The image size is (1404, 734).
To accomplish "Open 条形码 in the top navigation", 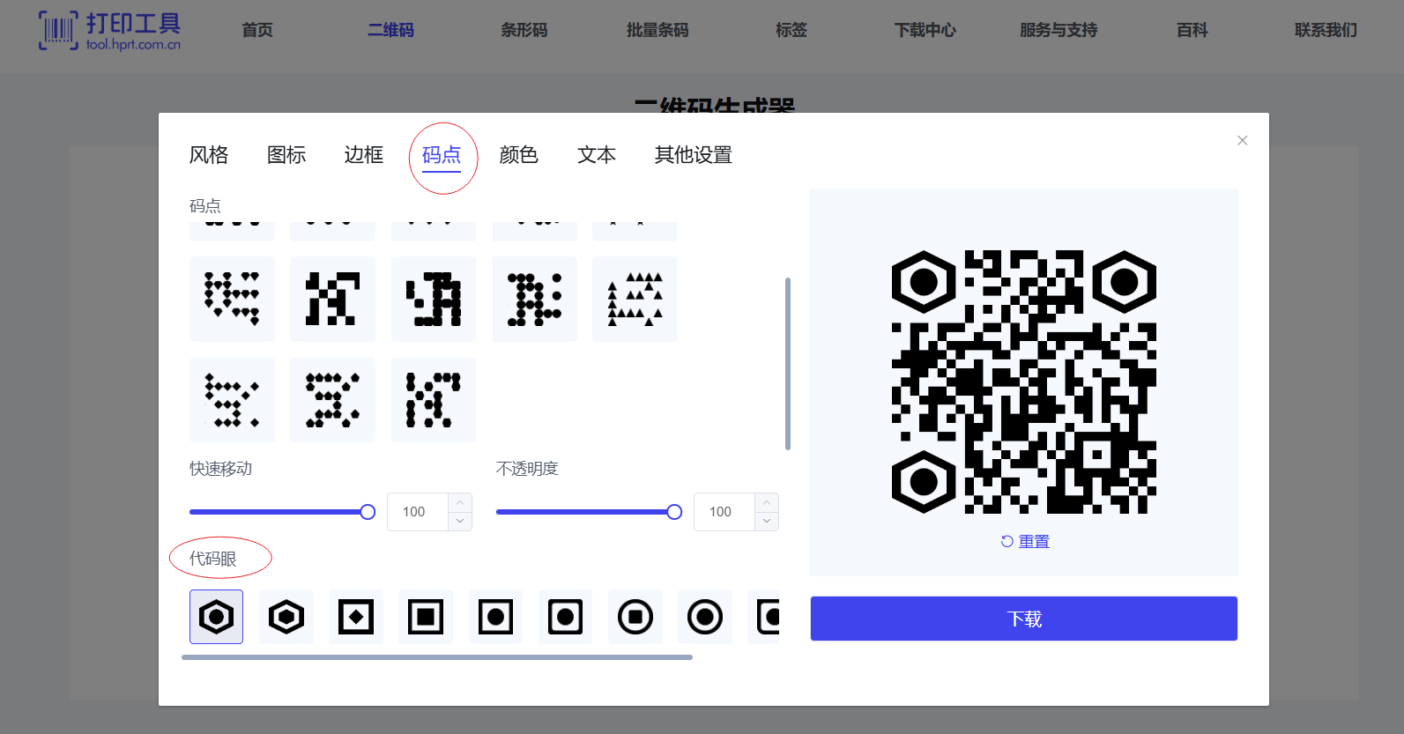I will coord(524,30).
